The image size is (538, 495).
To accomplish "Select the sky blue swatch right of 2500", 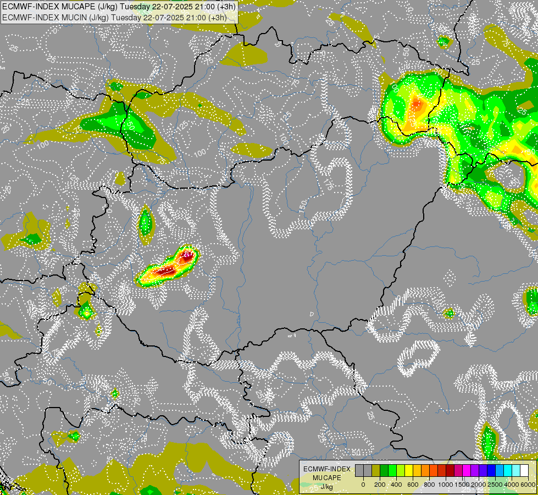I will point(500,471).
